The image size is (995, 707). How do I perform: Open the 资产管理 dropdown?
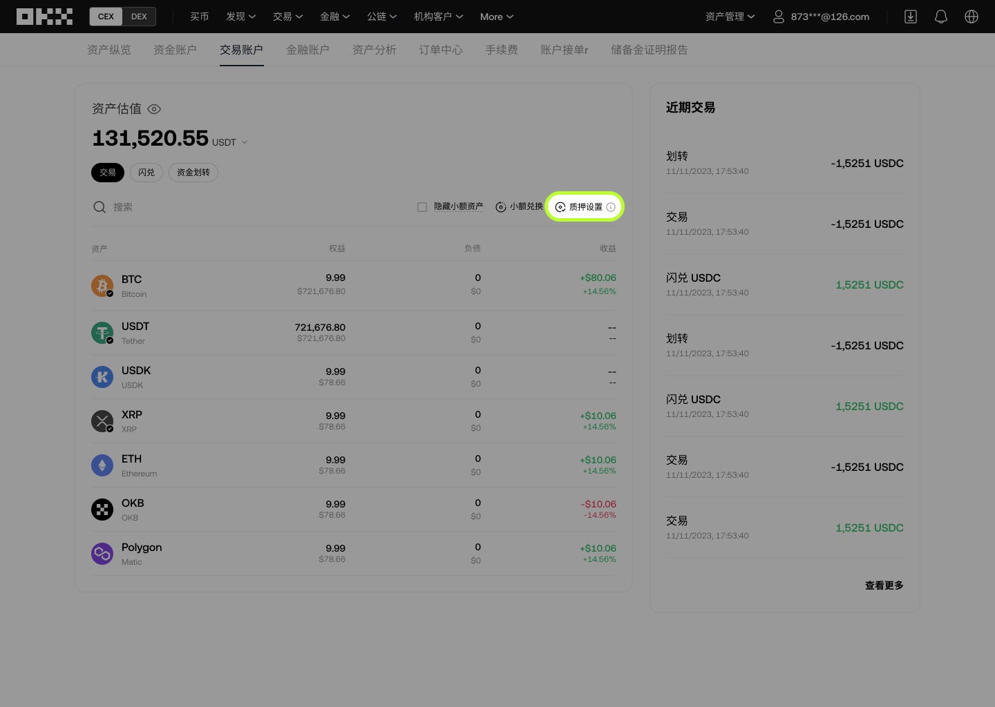pos(730,17)
